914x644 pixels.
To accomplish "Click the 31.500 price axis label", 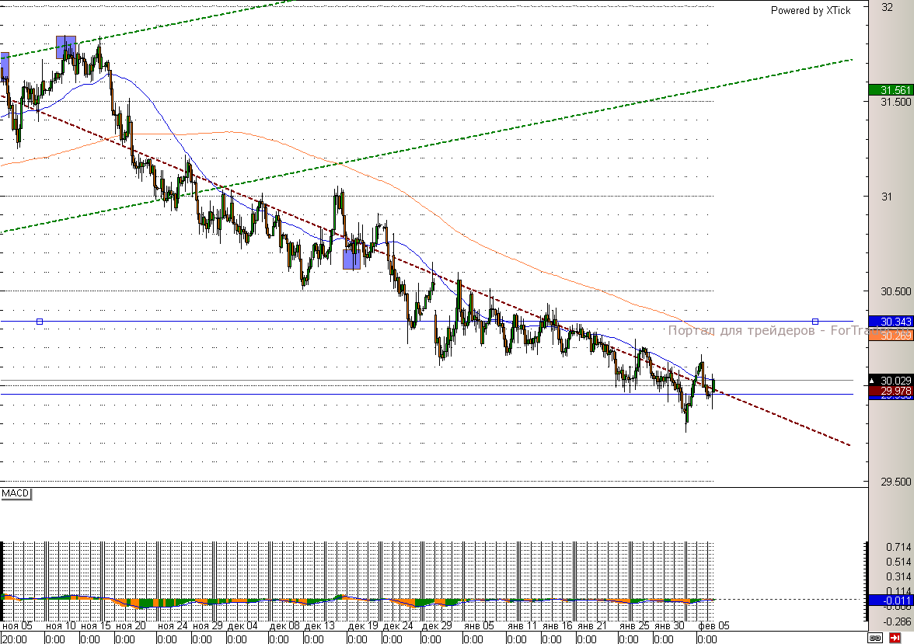I will [x=896, y=102].
